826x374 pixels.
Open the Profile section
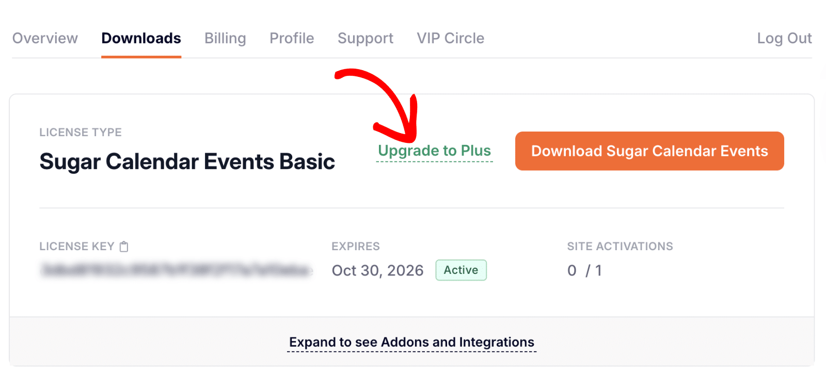(291, 38)
